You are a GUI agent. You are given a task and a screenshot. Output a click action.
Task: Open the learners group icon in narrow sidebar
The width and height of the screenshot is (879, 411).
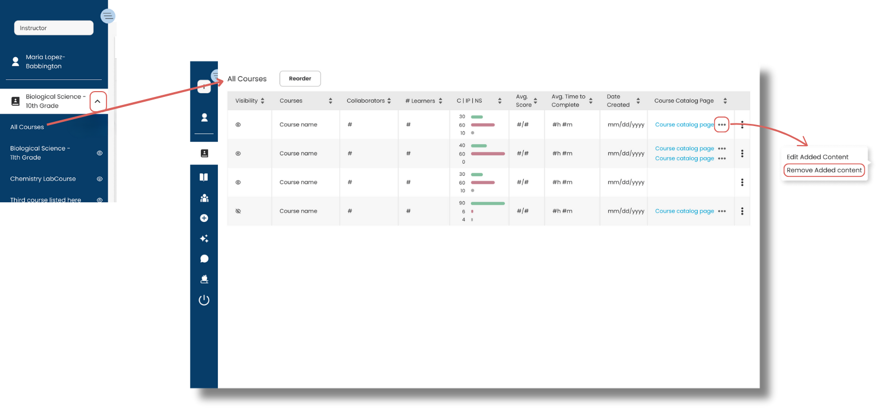204,198
